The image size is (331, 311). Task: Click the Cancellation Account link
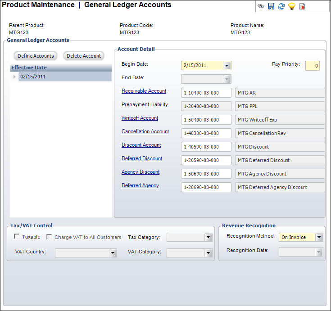click(x=145, y=131)
